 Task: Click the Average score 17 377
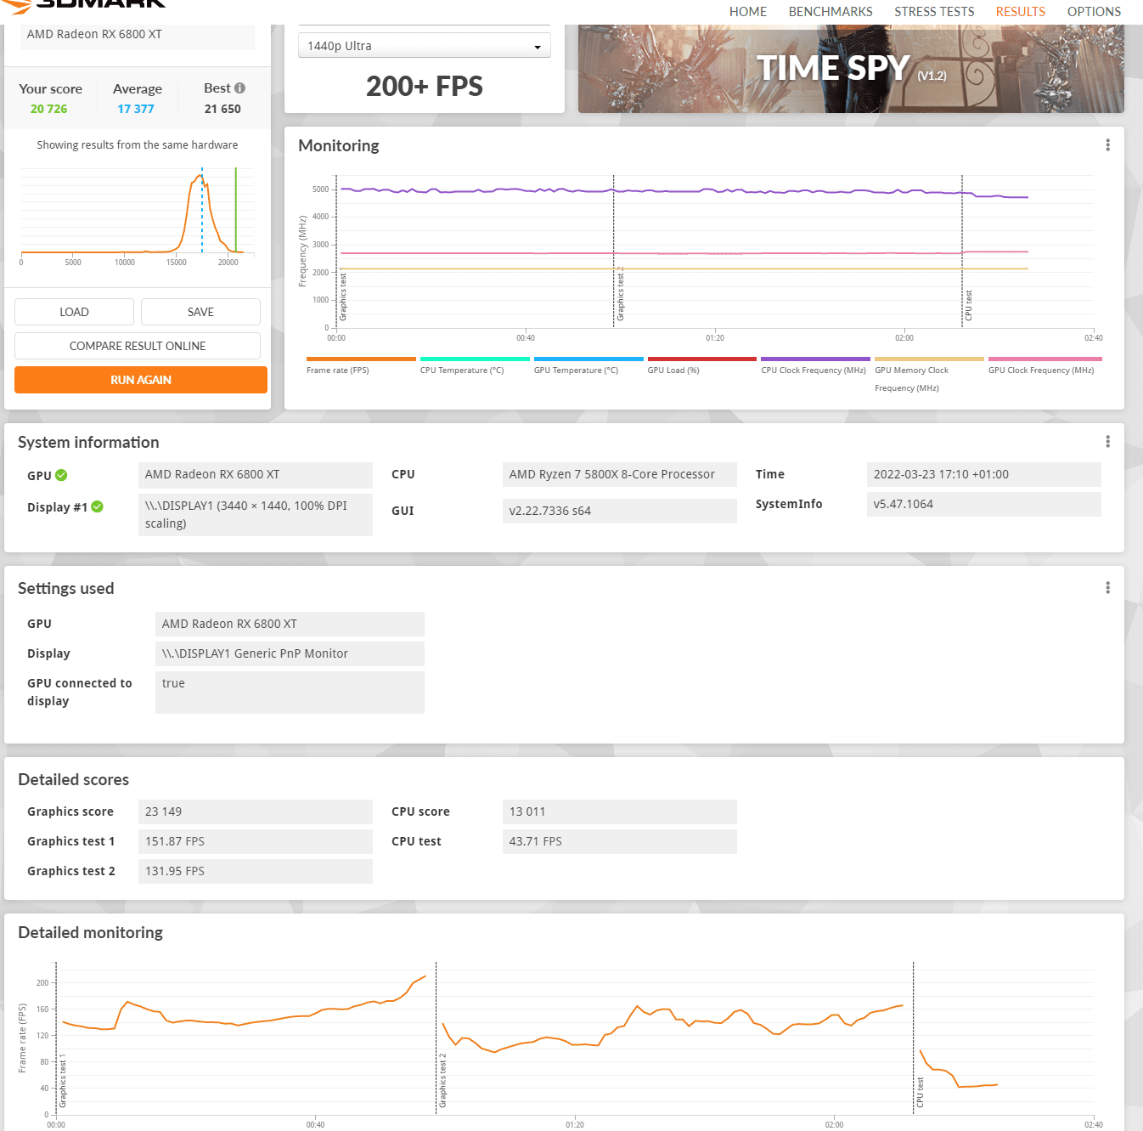(x=136, y=109)
